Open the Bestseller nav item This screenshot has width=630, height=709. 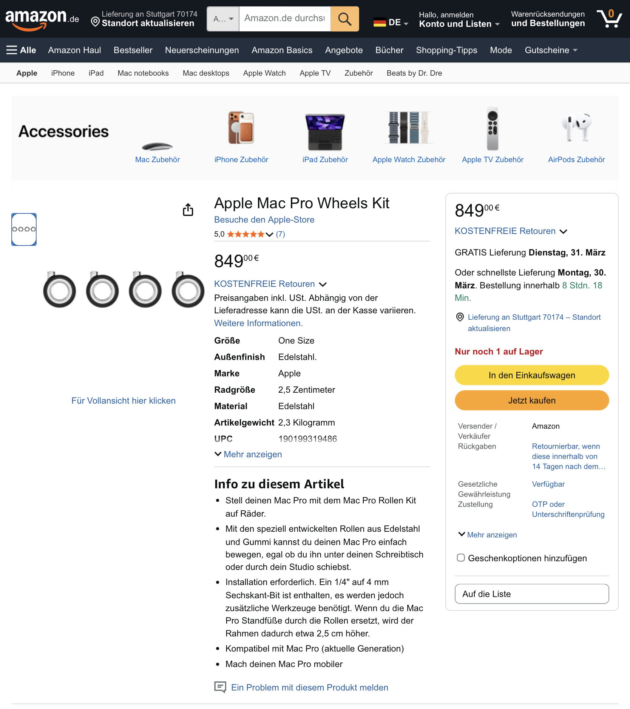(133, 50)
